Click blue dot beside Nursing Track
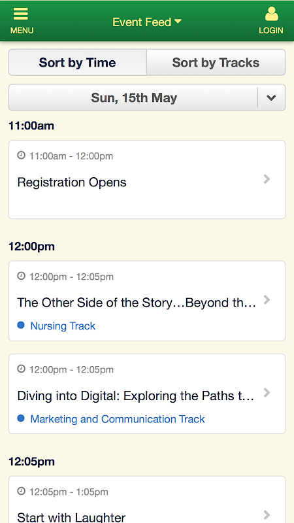Viewport: 294px width, 523px height. (21, 325)
